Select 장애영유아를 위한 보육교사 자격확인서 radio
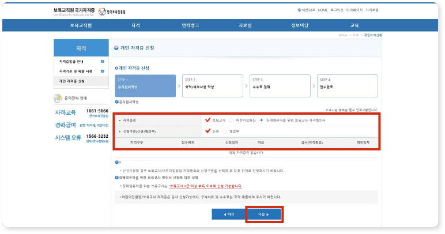This screenshot has height=234, width=445. [x=261, y=120]
